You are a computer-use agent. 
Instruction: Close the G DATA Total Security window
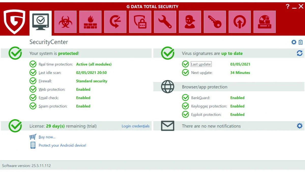pyautogui.click(x=301, y=6)
